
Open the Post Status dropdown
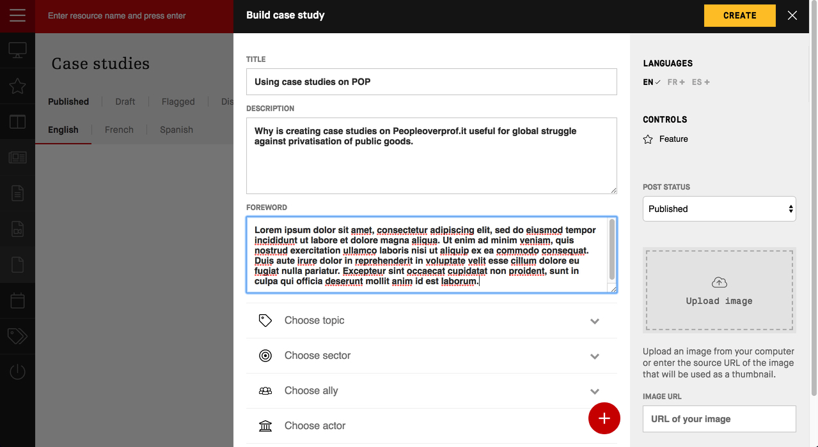(x=720, y=209)
